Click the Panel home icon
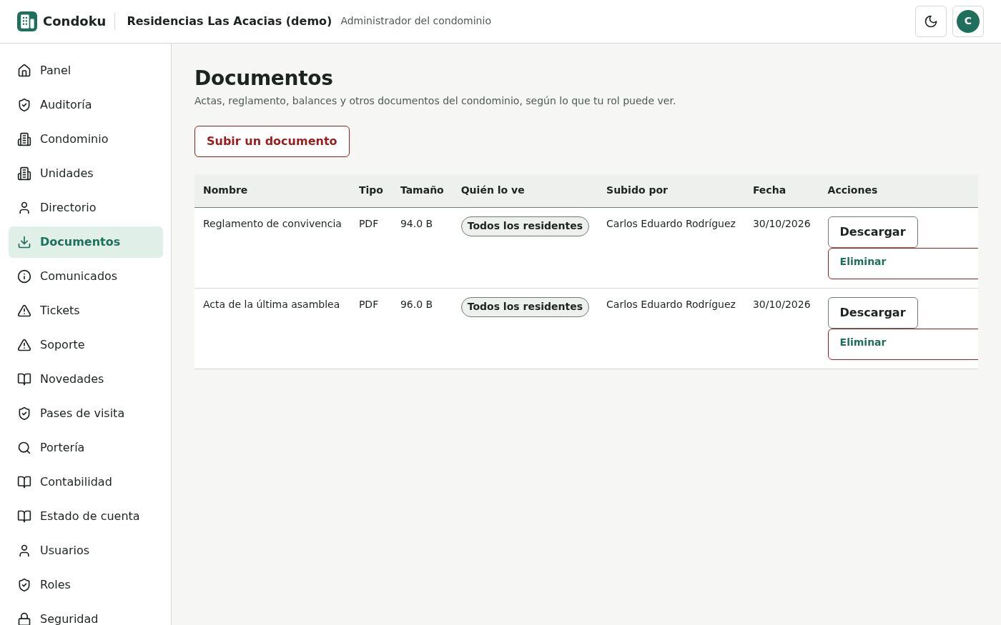The width and height of the screenshot is (1001, 625). [x=24, y=71]
